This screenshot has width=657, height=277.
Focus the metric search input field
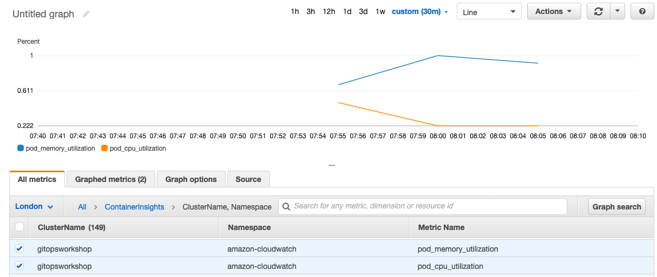click(423, 206)
